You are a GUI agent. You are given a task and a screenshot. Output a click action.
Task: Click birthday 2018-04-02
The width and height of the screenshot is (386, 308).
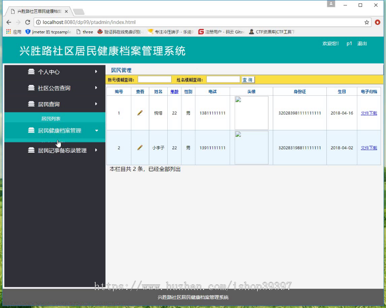pos(342,148)
